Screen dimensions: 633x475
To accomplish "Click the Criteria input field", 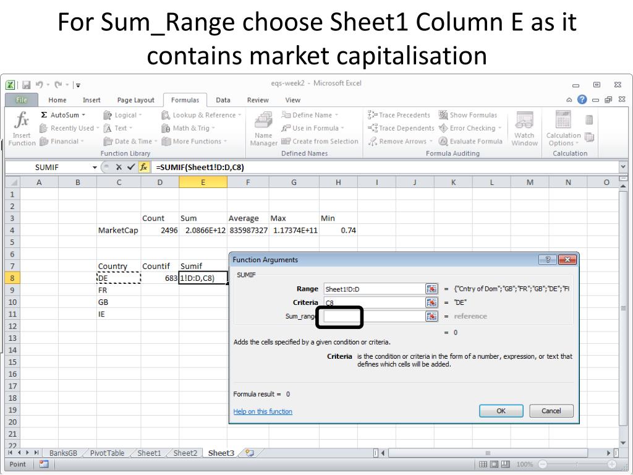I will click(x=375, y=302).
